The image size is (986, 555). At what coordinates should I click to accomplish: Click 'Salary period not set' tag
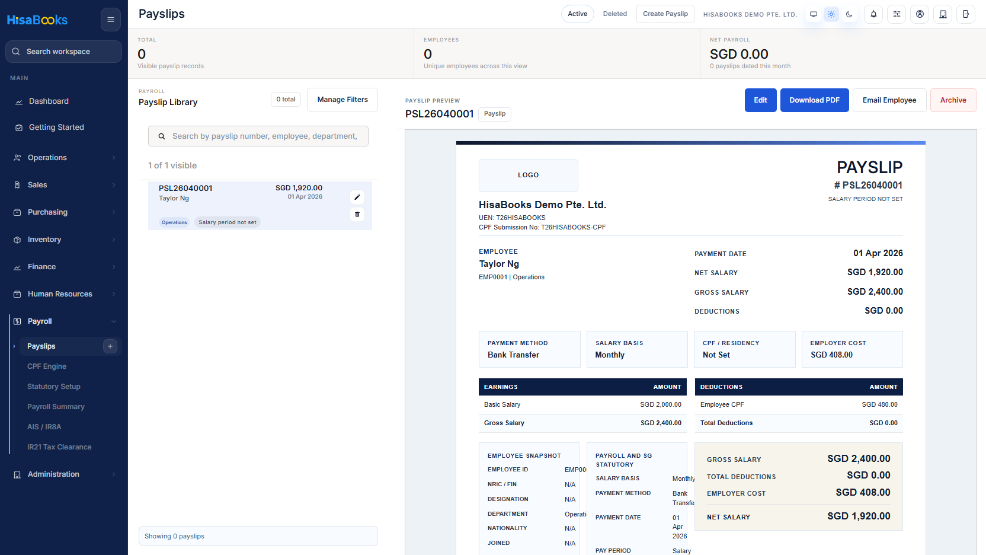(x=228, y=222)
